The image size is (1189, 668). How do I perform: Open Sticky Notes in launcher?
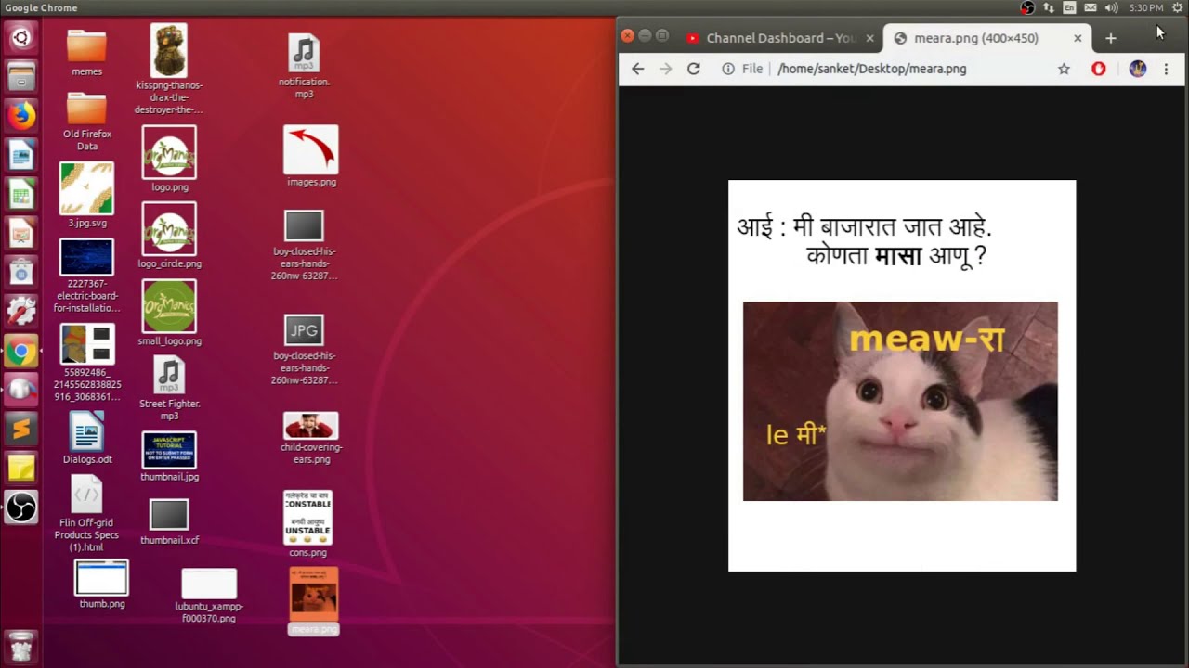click(21, 468)
